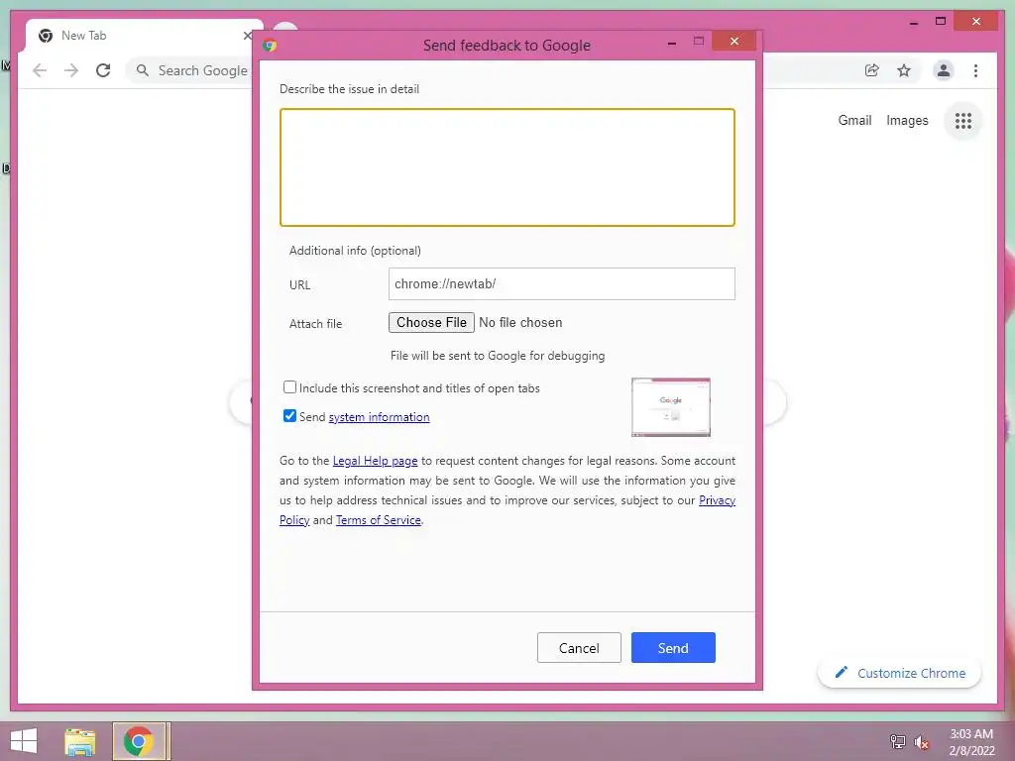Click the network tray icon
This screenshot has width=1015, height=761.
pos(898,742)
